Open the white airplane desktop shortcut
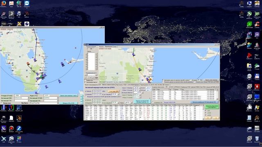 (x=4, y=139)
